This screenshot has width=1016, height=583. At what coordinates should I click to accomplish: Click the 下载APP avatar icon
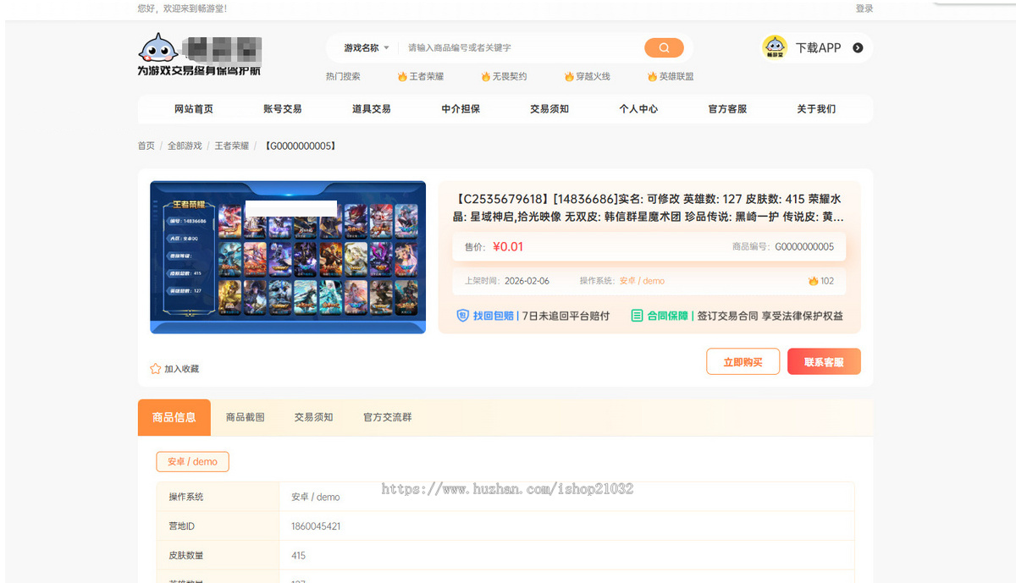coord(775,47)
